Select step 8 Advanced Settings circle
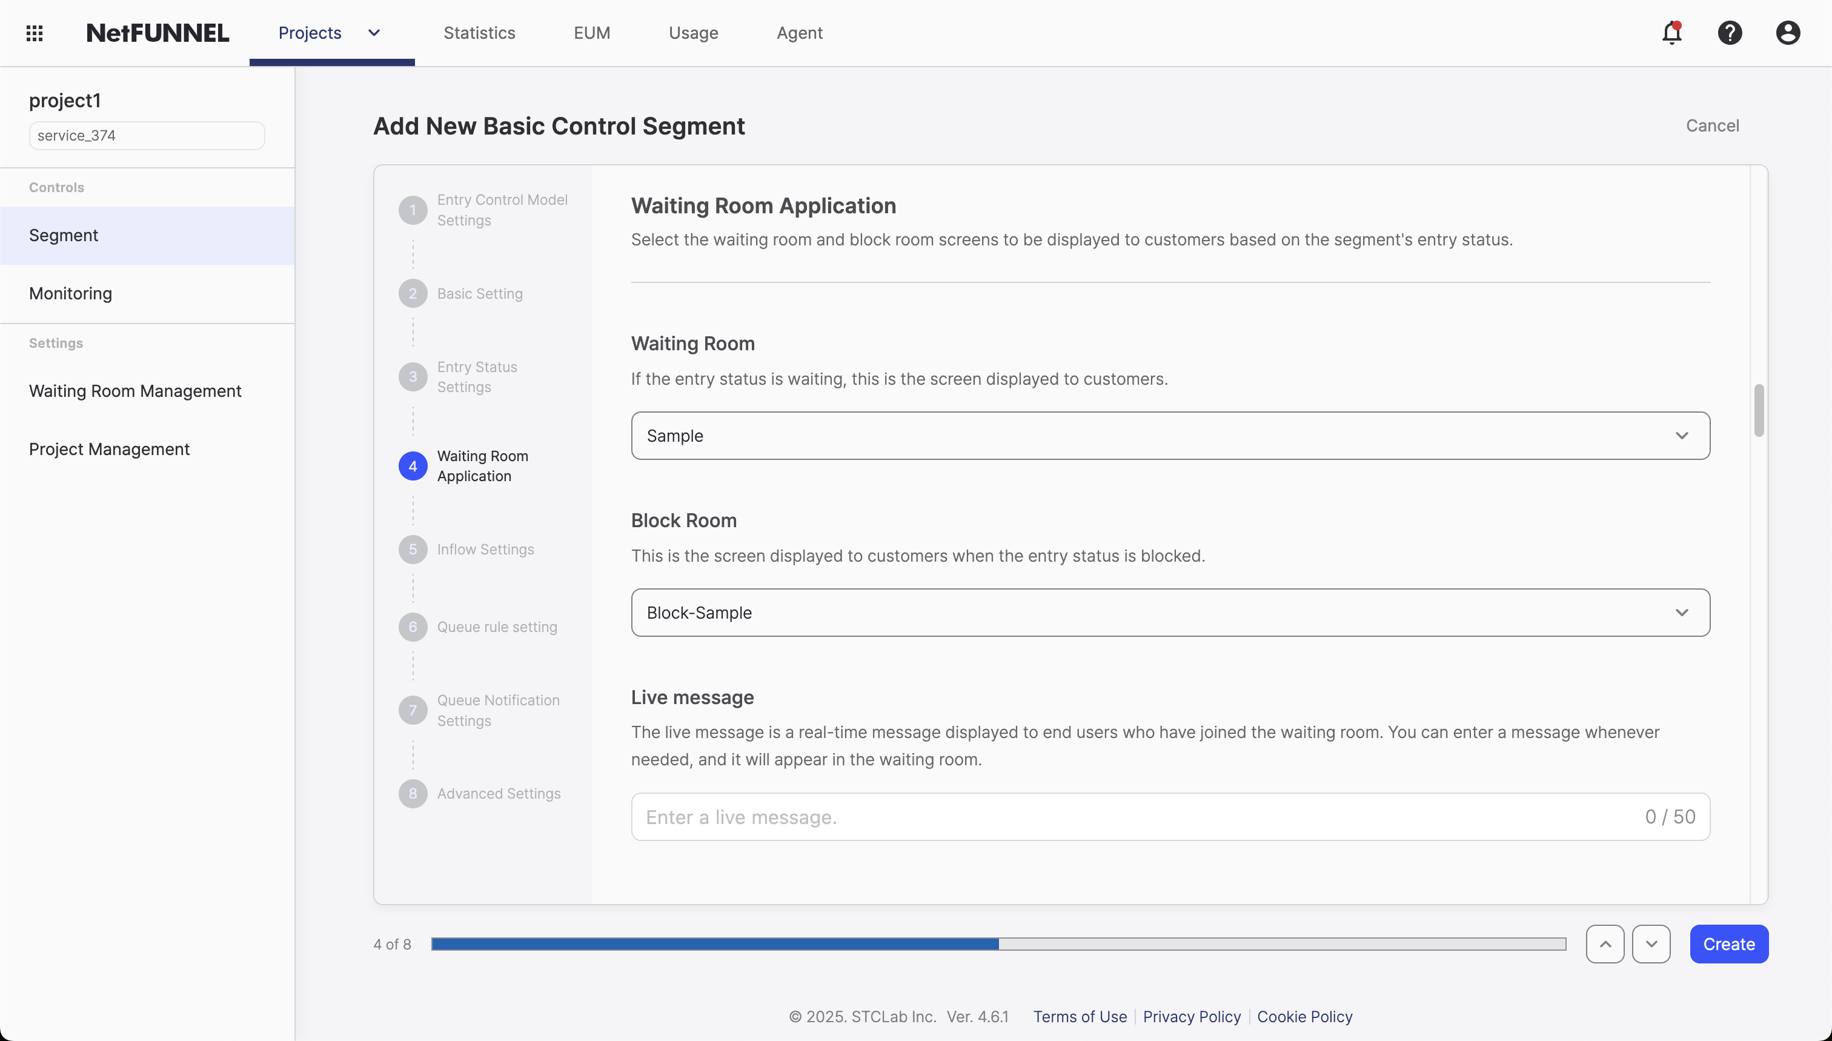This screenshot has width=1832, height=1041. (x=413, y=793)
